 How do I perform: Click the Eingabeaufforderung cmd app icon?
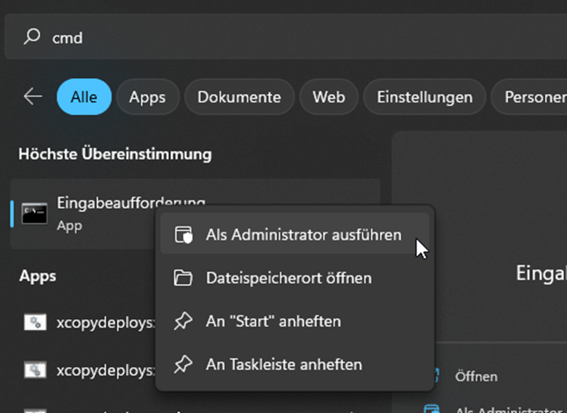tap(34, 213)
